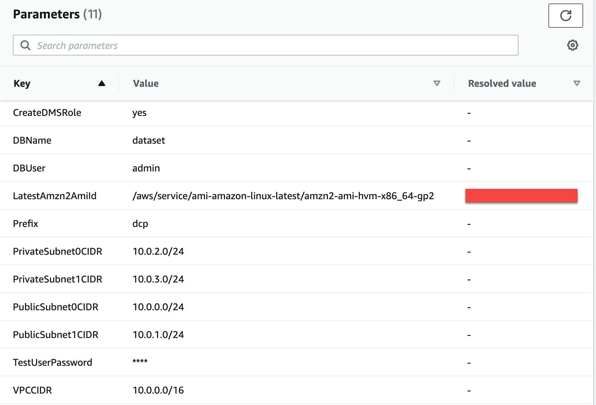
Task: Focus the Search parameters field
Action: coord(265,45)
